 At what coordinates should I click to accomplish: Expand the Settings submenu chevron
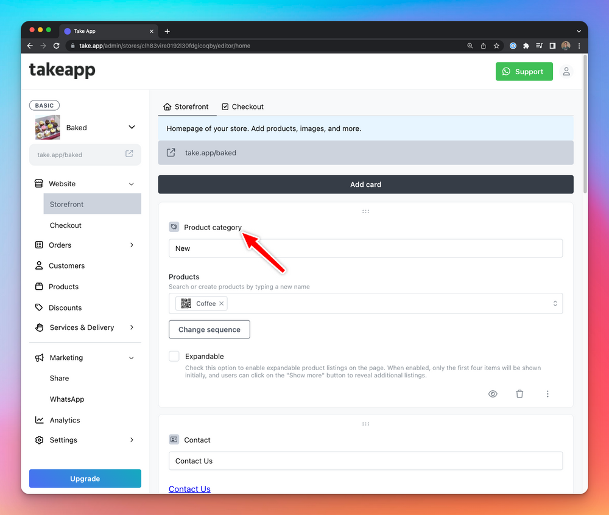[x=132, y=440]
